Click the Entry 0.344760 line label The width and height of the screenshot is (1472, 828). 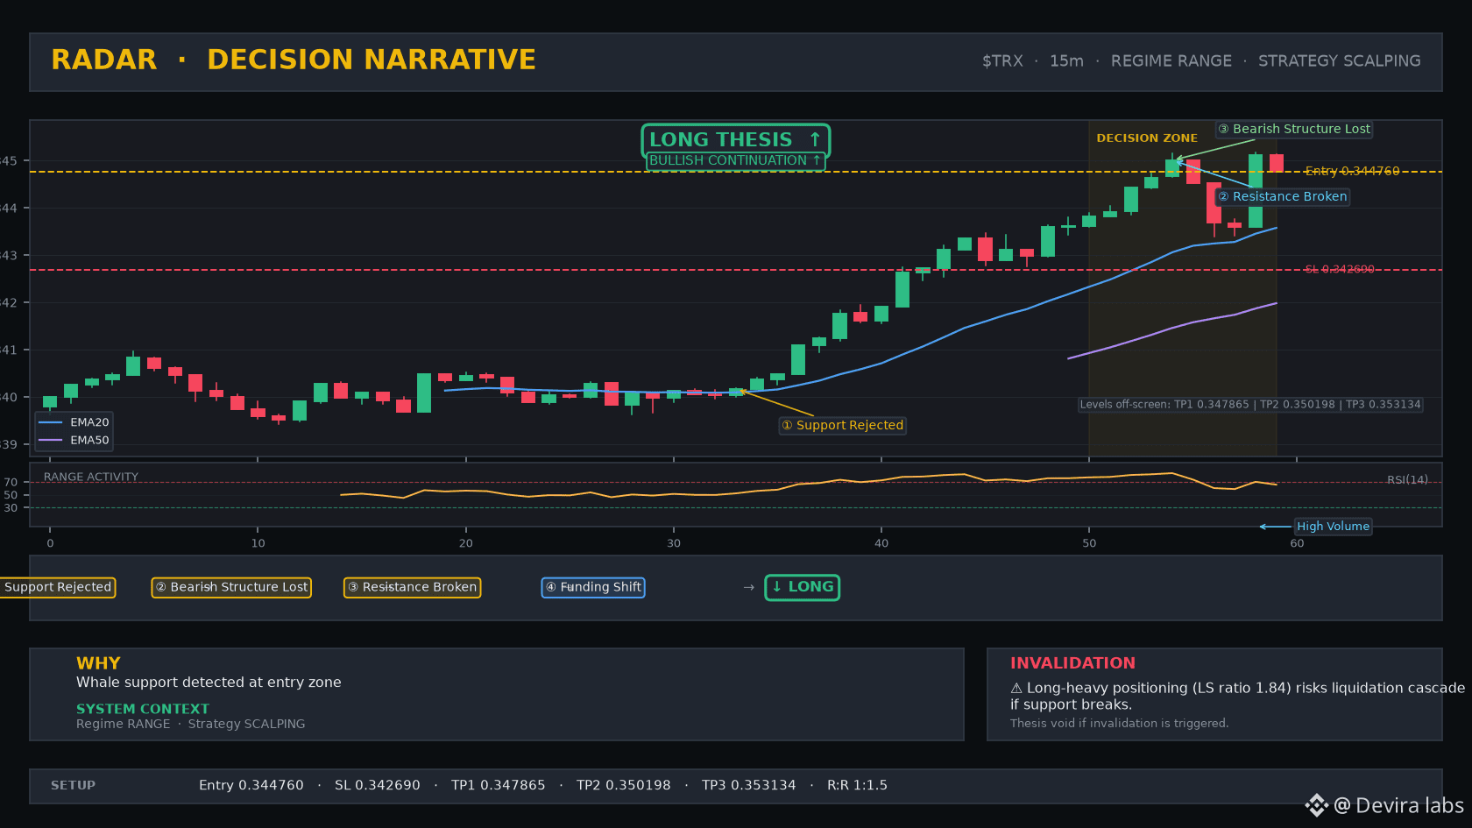coord(1352,171)
